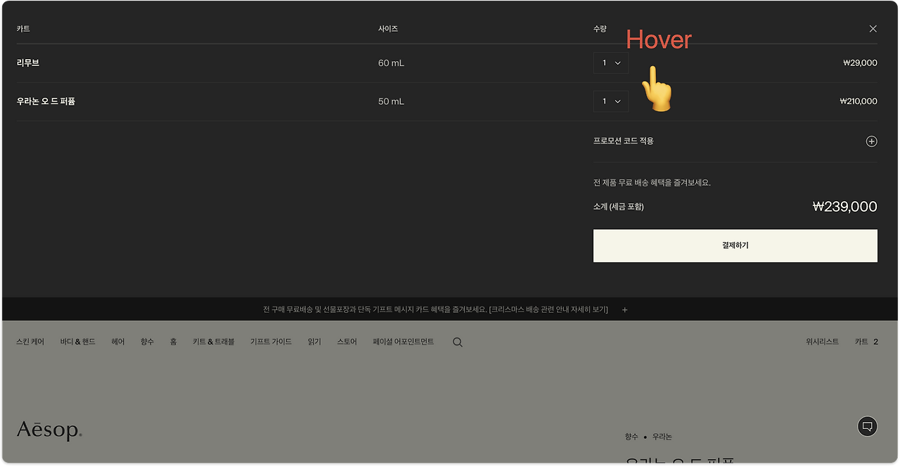Click the 리무브 product name
The height and width of the screenshot is (467, 900).
pos(28,63)
